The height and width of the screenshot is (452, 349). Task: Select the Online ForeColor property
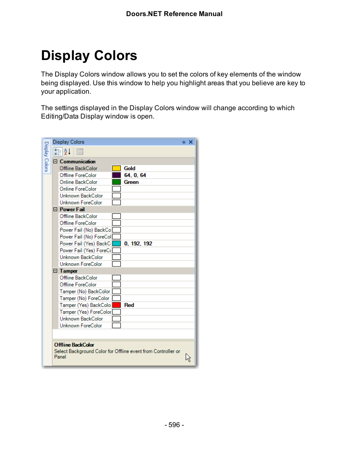85,189
